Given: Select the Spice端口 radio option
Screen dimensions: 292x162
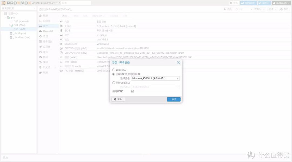Looking at the screenshot, I should (114, 70).
